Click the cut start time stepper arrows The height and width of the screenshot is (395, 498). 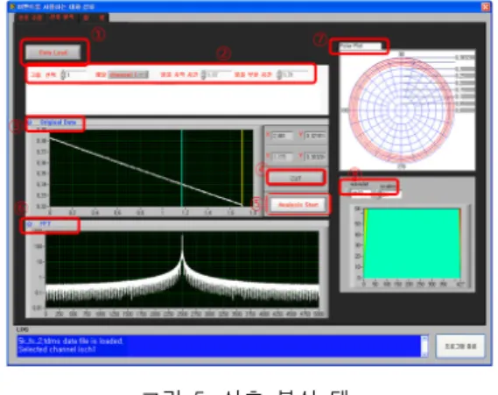(x=204, y=75)
